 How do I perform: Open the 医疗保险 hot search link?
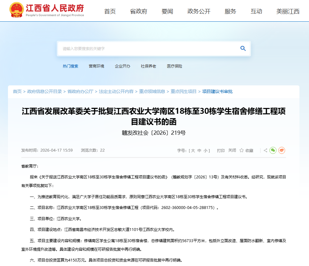point(174,66)
